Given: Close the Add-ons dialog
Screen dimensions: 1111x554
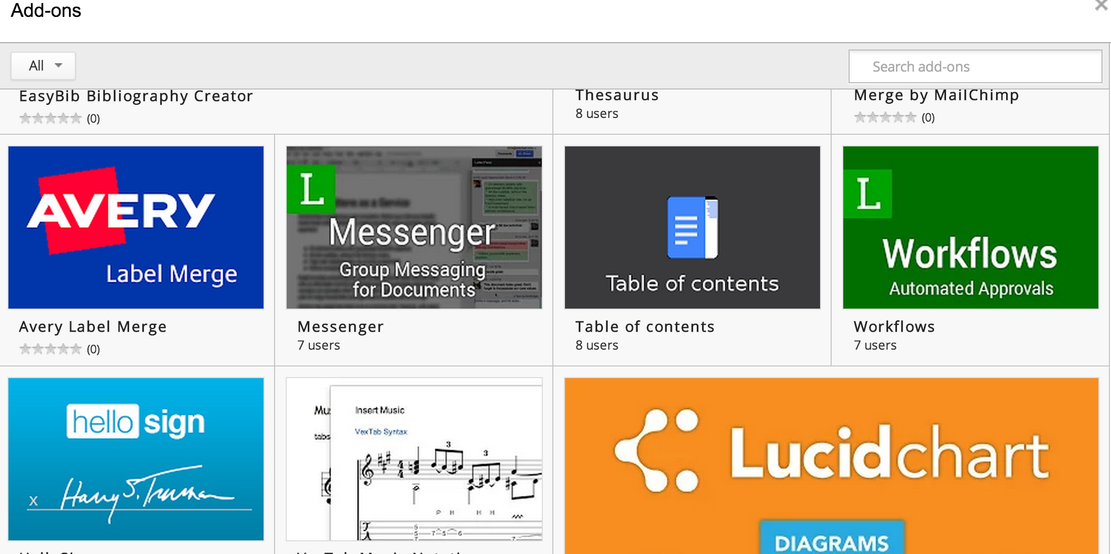Looking at the screenshot, I should pos(1101,5).
